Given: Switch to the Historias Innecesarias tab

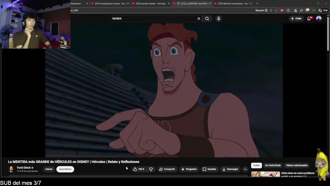Looking at the screenshot, I should pyautogui.click(x=233, y=4).
